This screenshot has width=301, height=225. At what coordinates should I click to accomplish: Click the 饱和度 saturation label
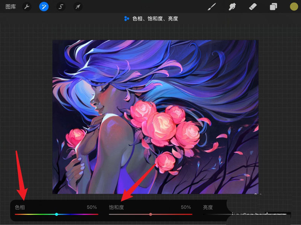tap(117, 207)
